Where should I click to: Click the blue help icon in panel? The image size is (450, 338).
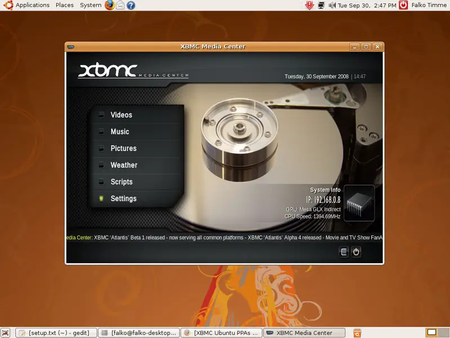[x=130, y=5]
